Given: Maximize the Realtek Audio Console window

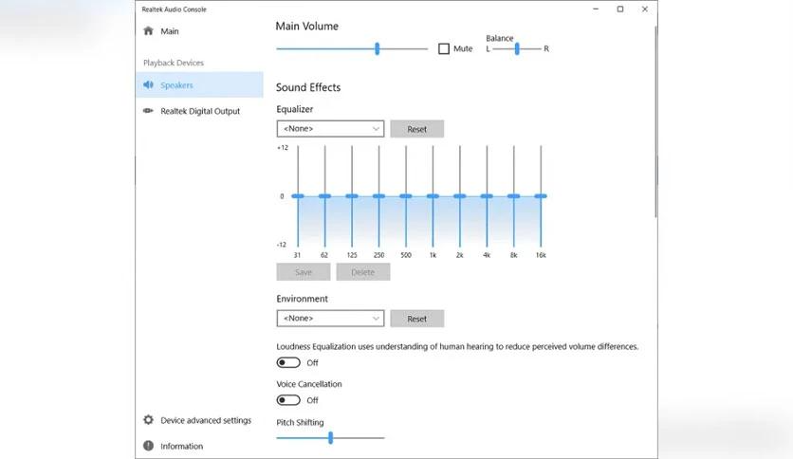Looking at the screenshot, I should coord(620,9).
